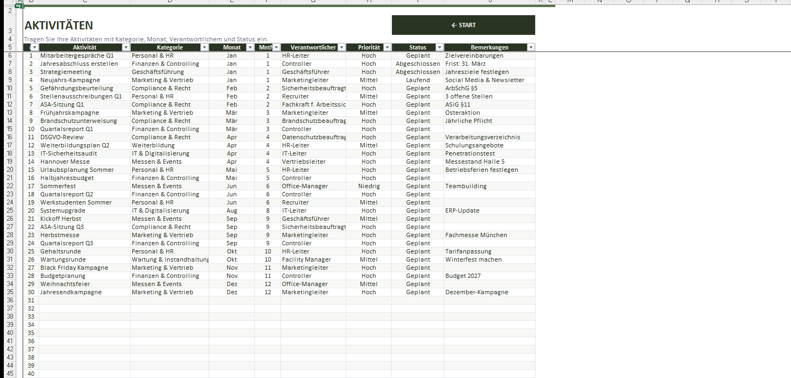Select the AKTIVITÄTEN title cell
Screen dimensions: 791x378
tap(59, 26)
